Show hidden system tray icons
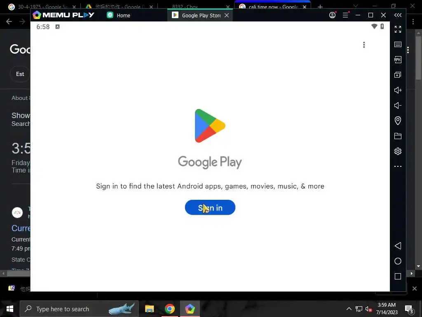The width and height of the screenshot is (422, 317). tap(349, 309)
